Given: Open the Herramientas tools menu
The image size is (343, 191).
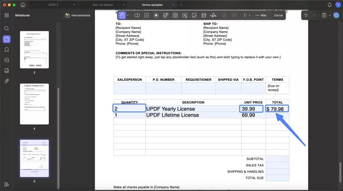Looking at the screenshot, I should click(x=78, y=15).
